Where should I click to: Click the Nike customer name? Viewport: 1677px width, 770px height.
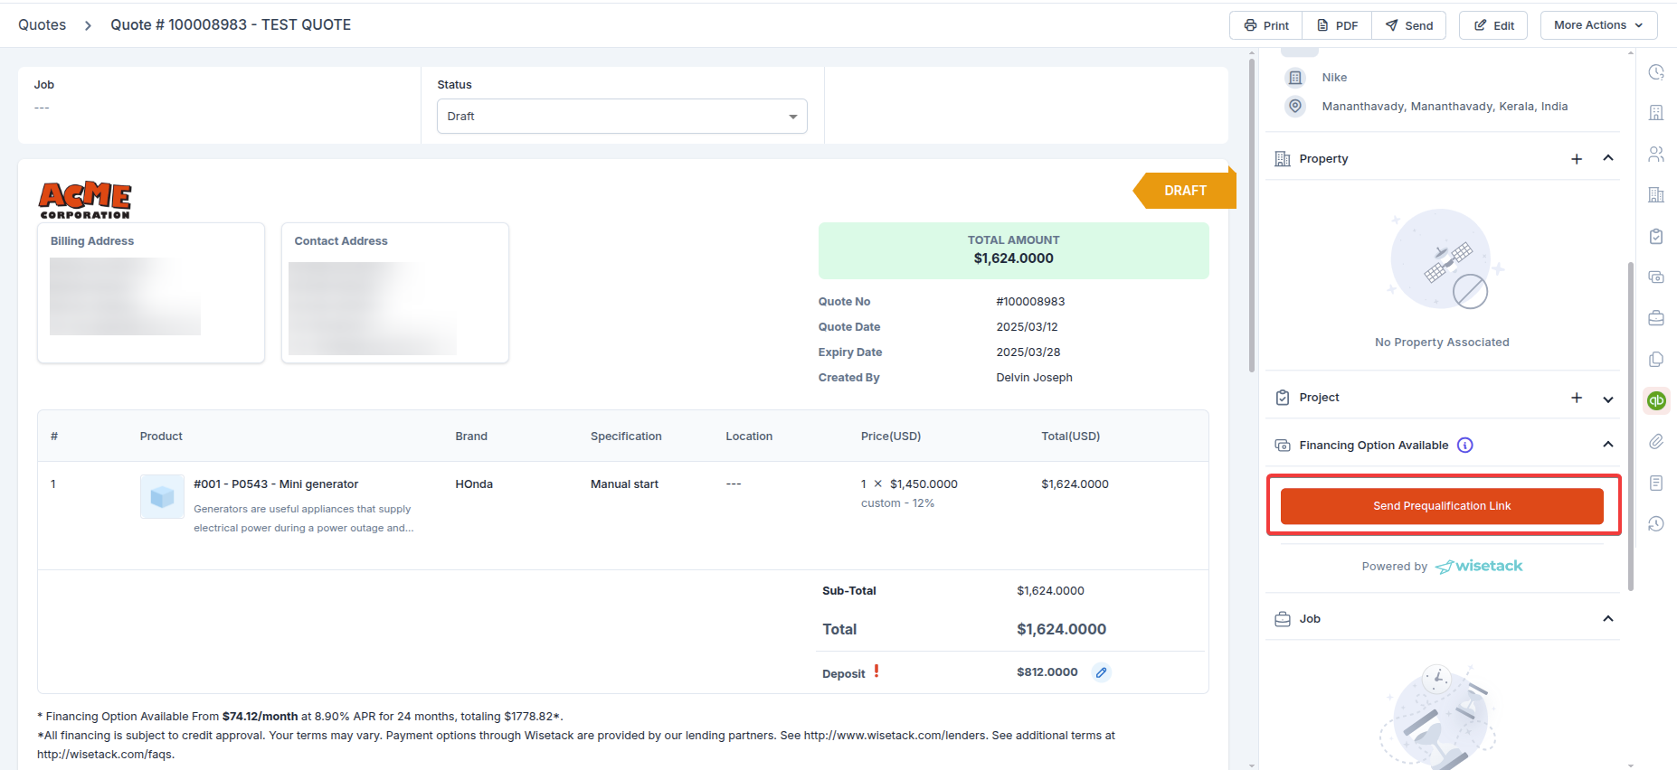pos(1334,78)
